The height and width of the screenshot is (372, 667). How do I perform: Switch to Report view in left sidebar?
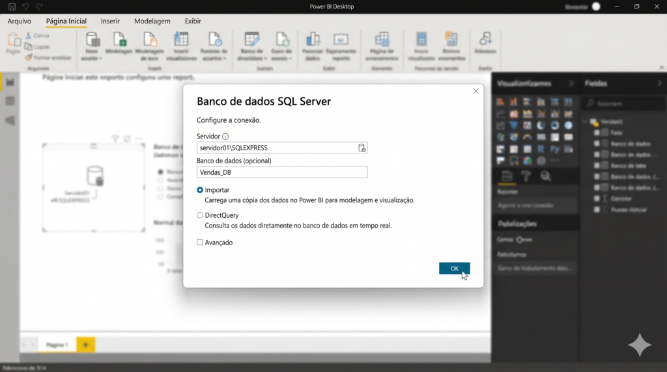(x=10, y=81)
